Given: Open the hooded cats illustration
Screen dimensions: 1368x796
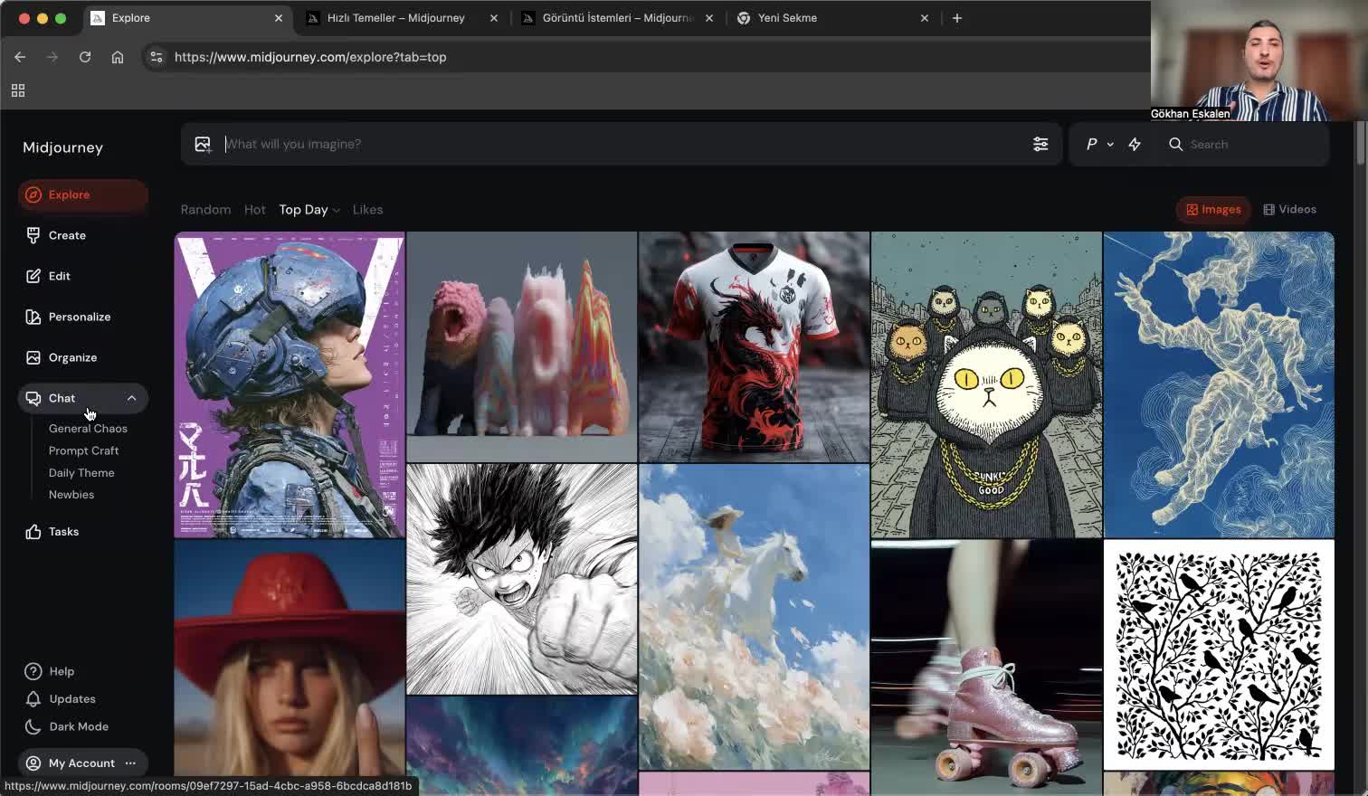Looking at the screenshot, I should coord(986,384).
